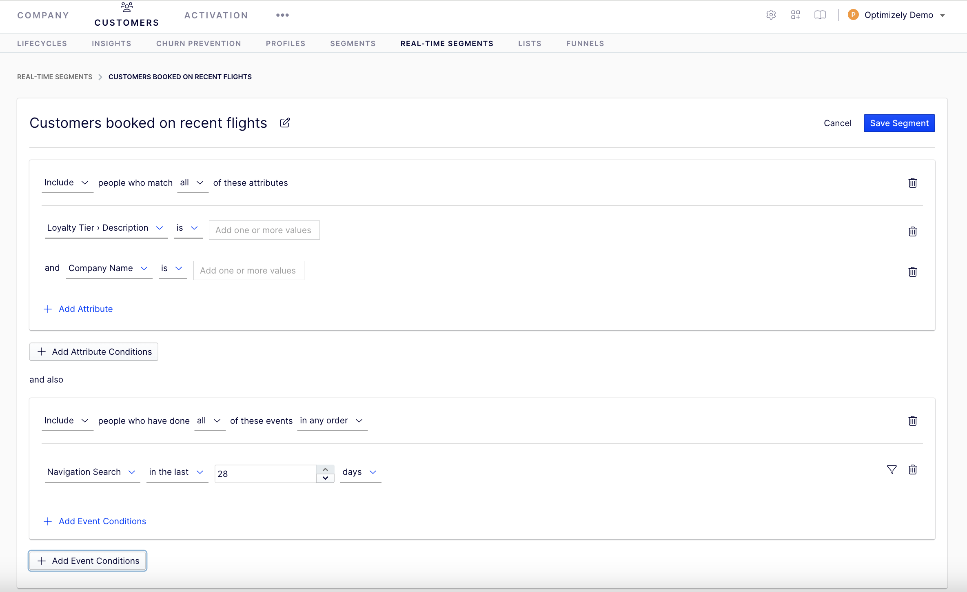Click Save Segment button
Image resolution: width=967 pixels, height=592 pixels.
point(899,123)
